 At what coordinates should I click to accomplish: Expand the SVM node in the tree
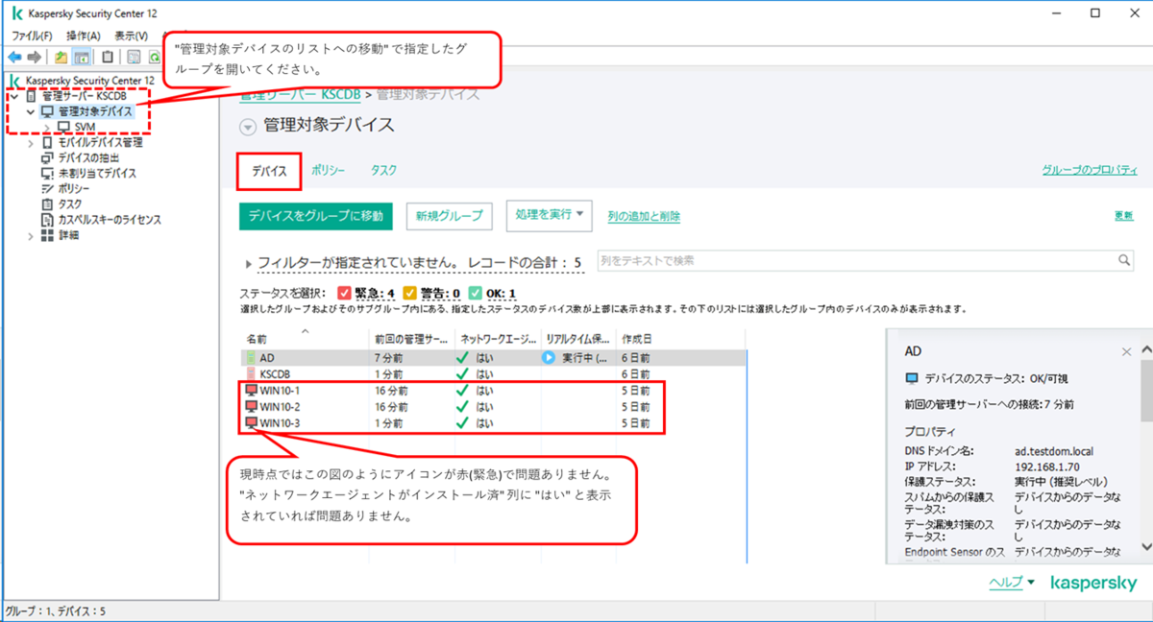(x=47, y=126)
